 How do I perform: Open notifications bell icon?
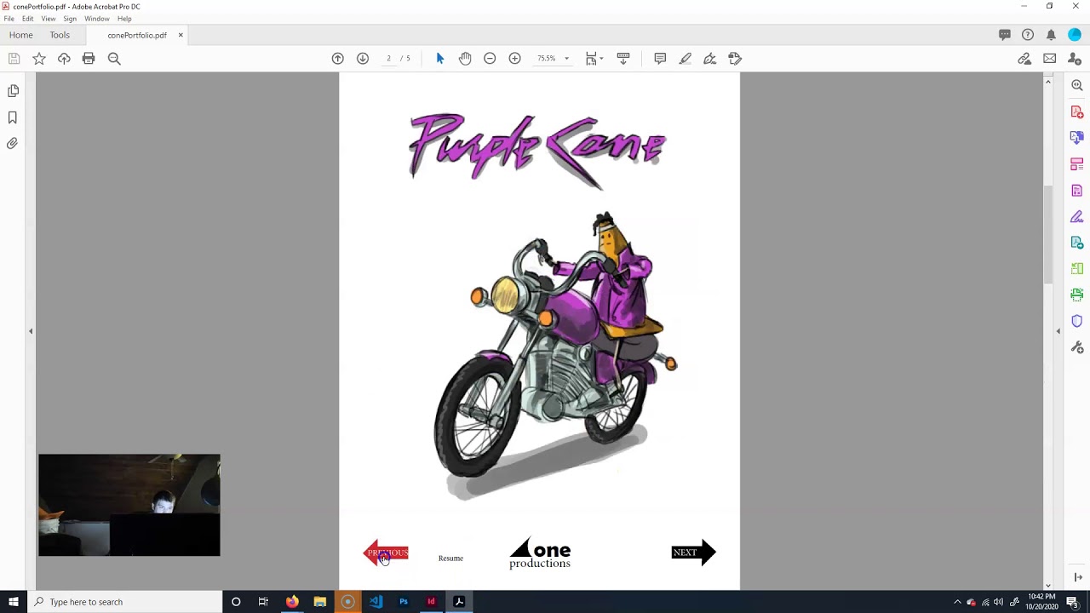pyautogui.click(x=1051, y=35)
